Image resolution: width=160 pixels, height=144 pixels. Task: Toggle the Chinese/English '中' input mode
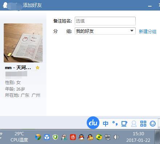point(106,124)
